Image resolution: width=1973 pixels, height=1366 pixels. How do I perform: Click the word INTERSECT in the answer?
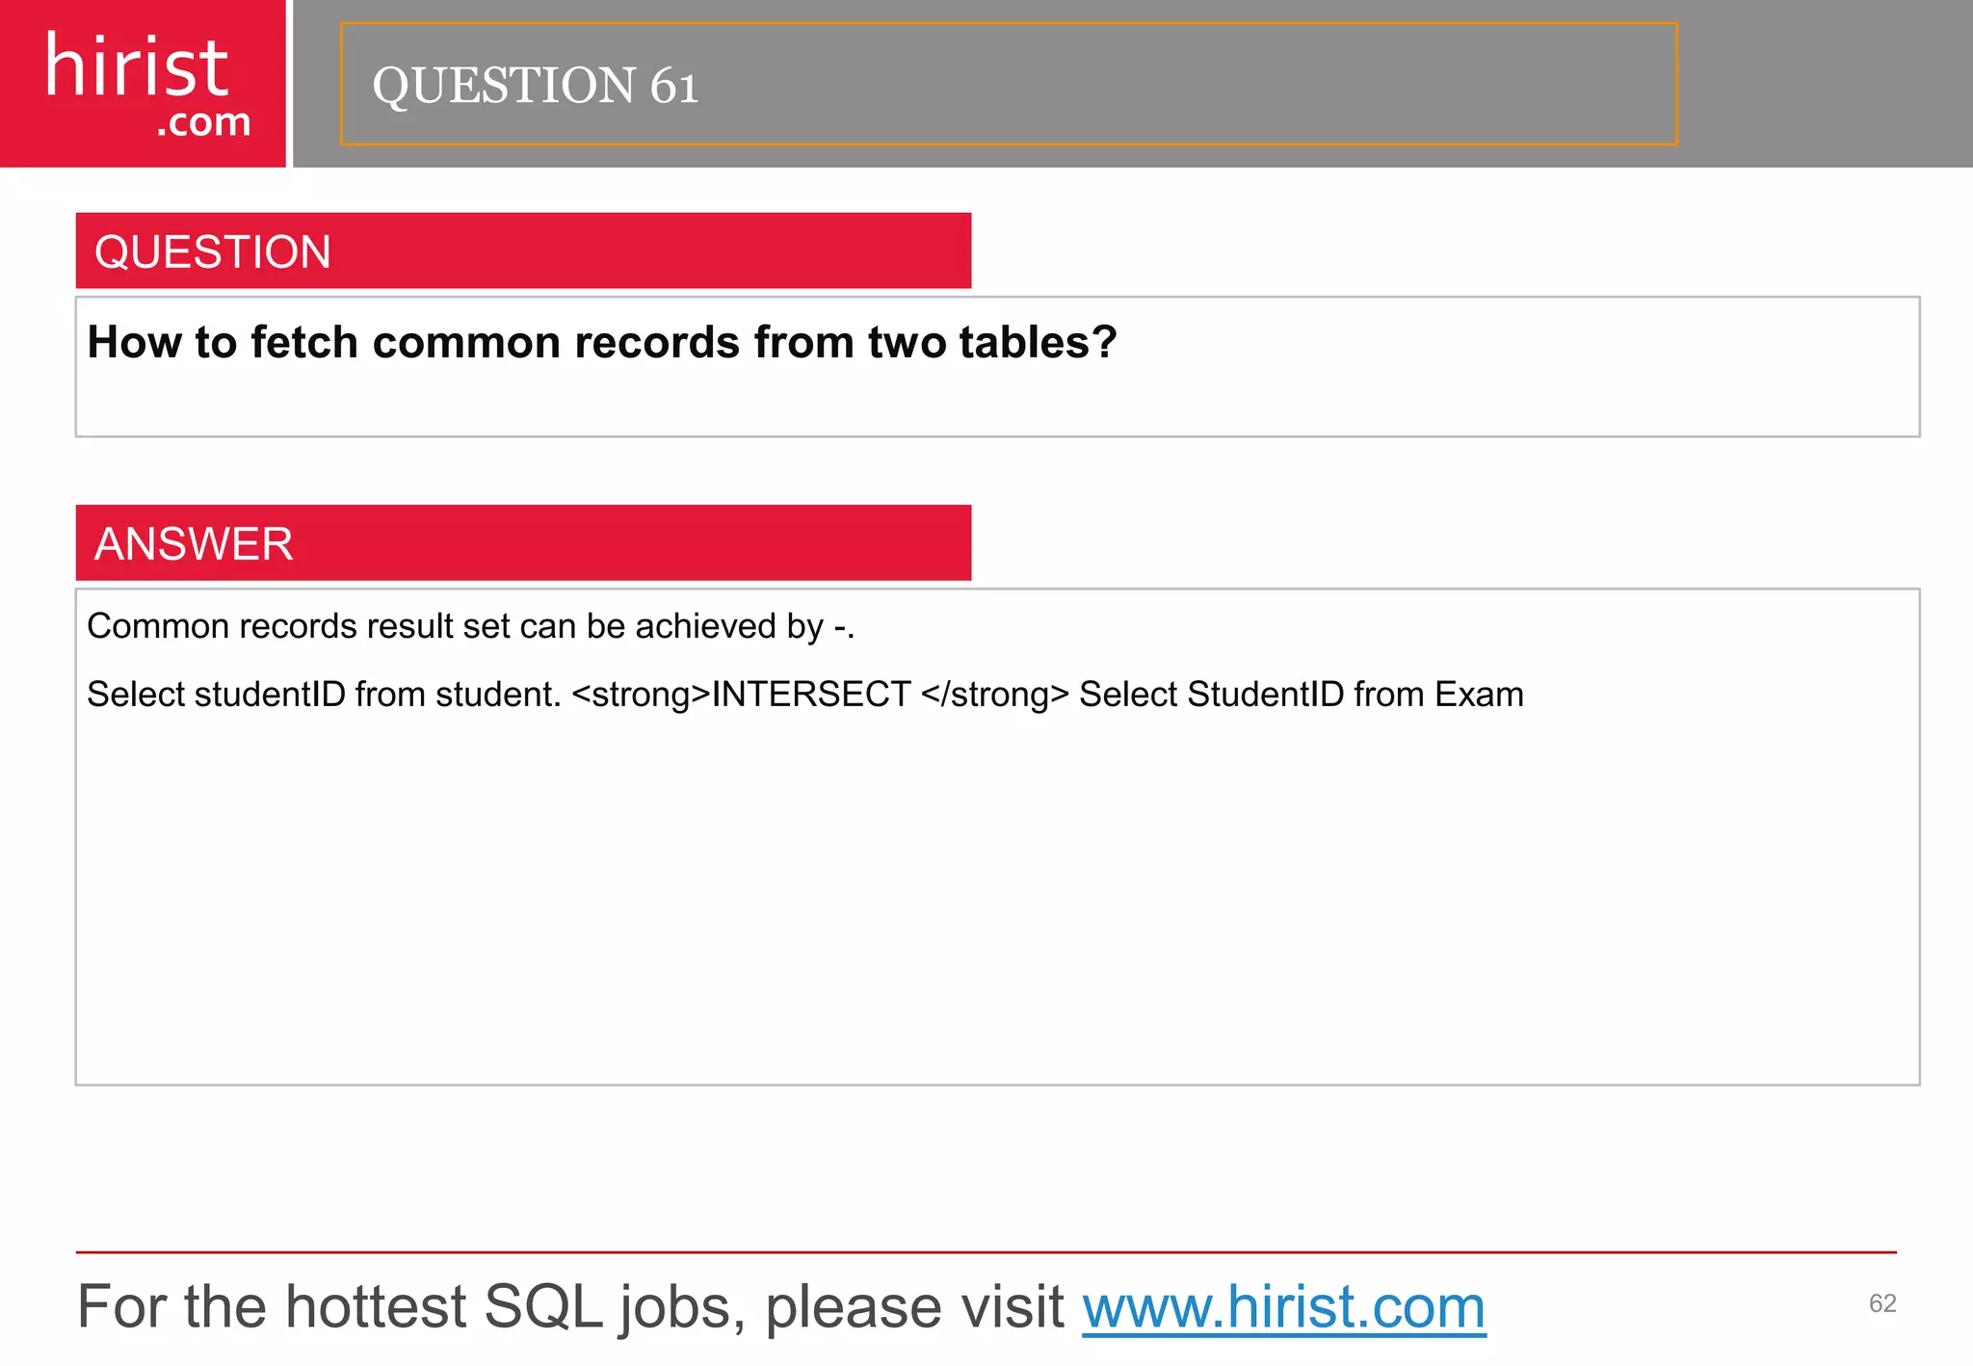tap(810, 695)
